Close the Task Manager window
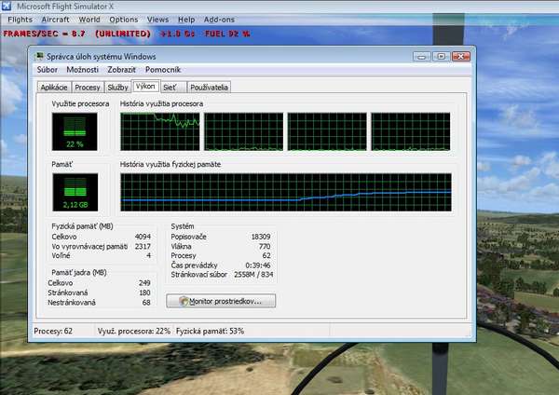Image resolution: width=559 pixels, height=395 pixels. 461,56
